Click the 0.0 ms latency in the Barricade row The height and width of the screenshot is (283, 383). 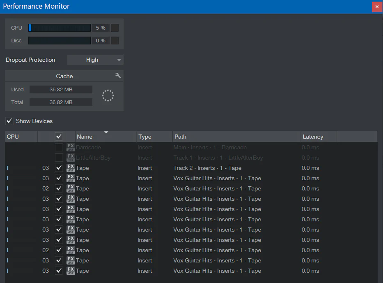pos(310,147)
